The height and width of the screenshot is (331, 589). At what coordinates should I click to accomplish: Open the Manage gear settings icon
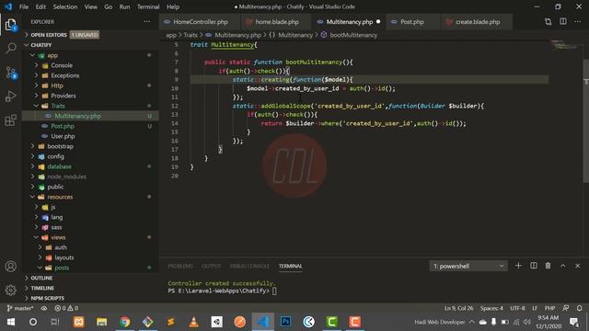coord(11,290)
